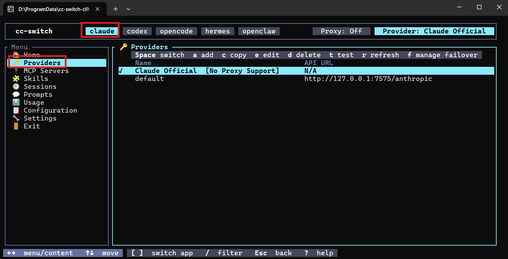Click the door icon beside Exit
Image resolution: width=508 pixels, height=259 pixels.
[16, 126]
